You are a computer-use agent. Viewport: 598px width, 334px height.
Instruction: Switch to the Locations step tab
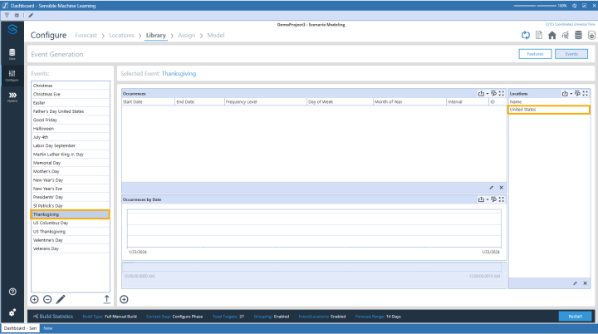(121, 36)
